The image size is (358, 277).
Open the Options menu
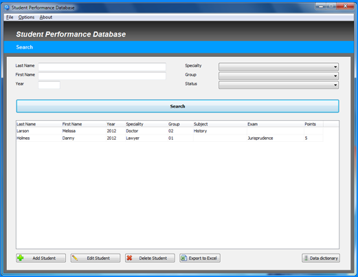click(x=26, y=17)
